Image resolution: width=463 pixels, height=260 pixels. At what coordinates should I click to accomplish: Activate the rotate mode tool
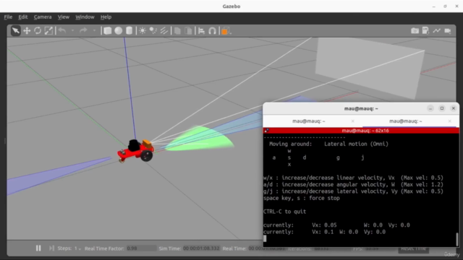[x=38, y=30]
